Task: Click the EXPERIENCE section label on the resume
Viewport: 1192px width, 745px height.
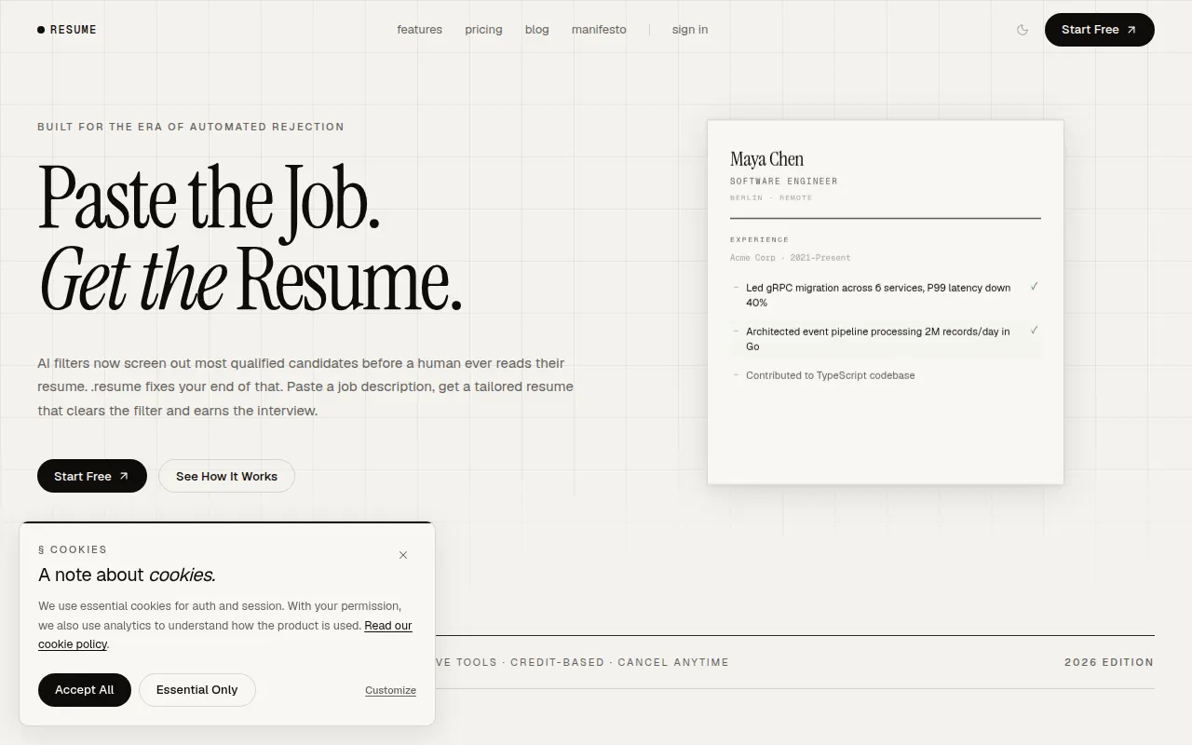Action: click(x=759, y=239)
